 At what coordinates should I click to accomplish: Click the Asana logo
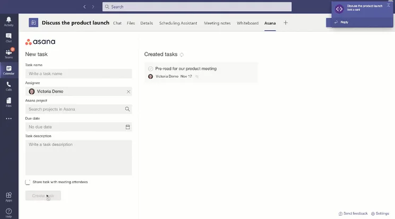click(40, 42)
